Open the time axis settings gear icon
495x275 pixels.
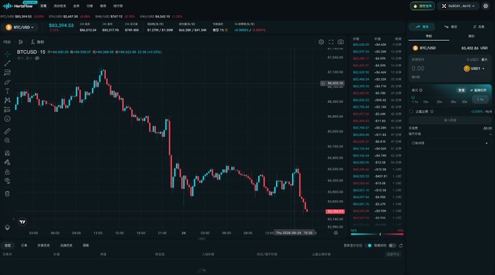pos(336,233)
